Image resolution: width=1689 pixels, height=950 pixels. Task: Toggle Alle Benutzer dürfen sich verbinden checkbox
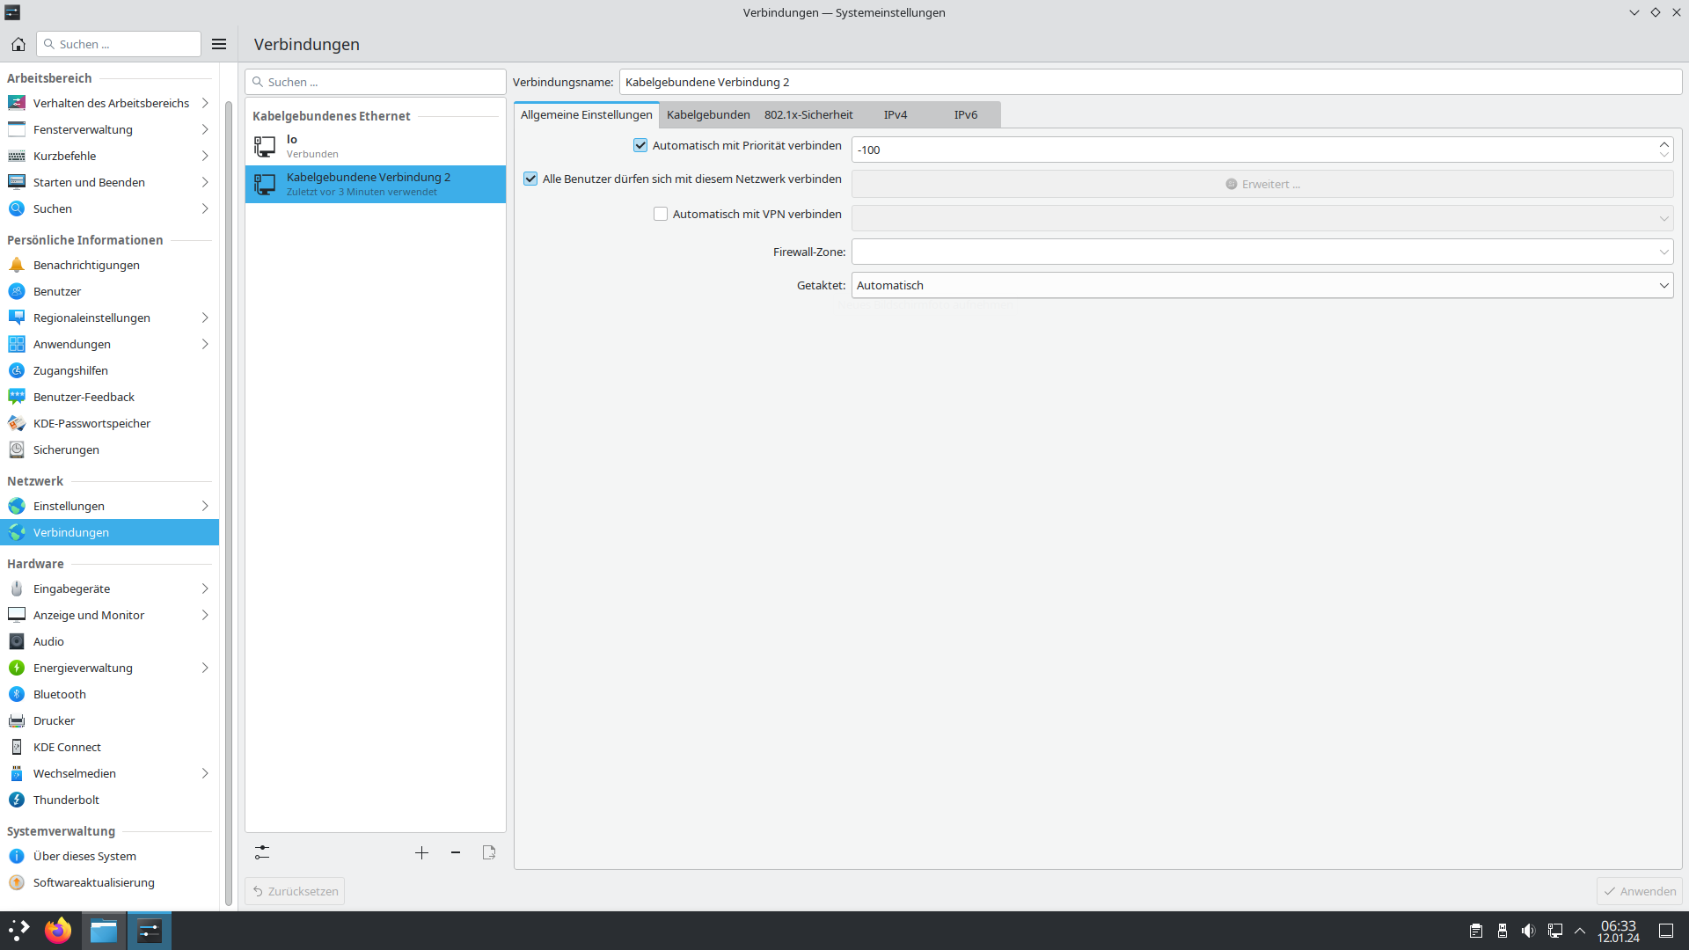click(530, 179)
